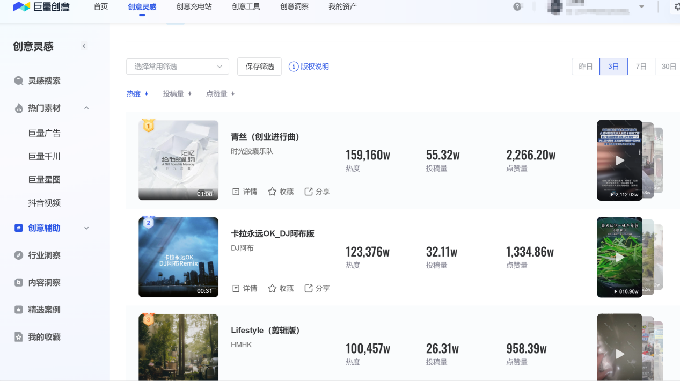This screenshot has width=680, height=381.
Task: Click the Lifestyle forest cover thumbnail
Action: pos(178,348)
